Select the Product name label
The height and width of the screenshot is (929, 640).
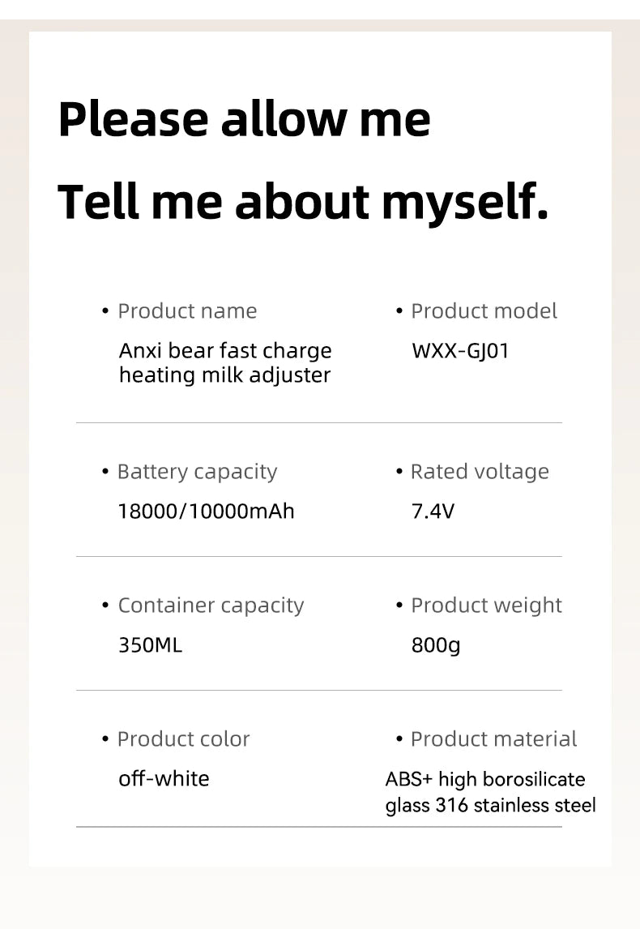[x=187, y=311]
